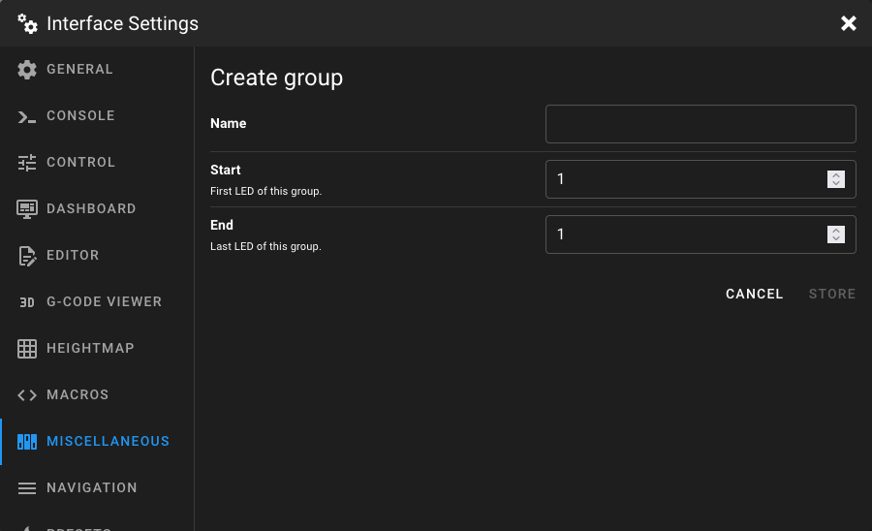
Task: Increase the End LED value with up arrow
Action: [836, 231]
